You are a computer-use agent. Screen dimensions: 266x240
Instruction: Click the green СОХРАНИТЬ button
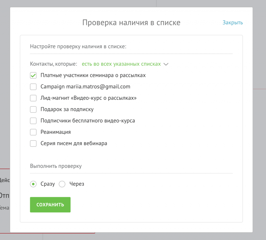click(x=50, y=205)
